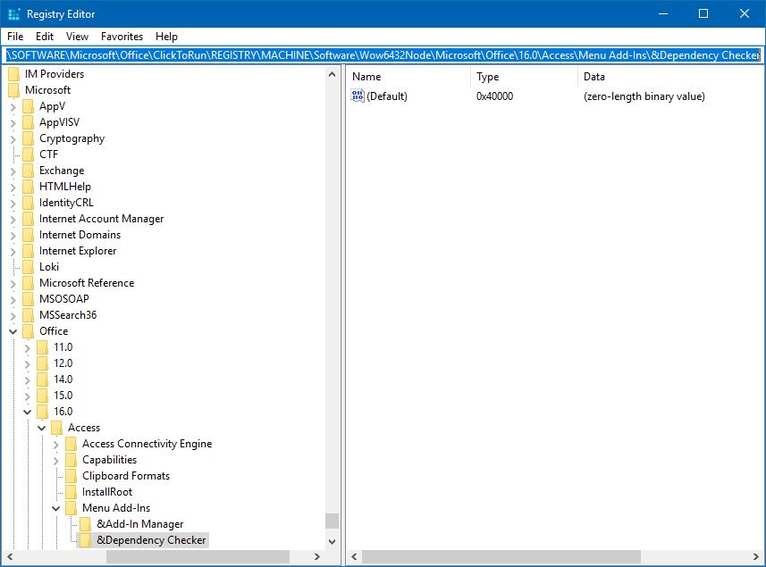Image resolution: width=766 pixels, height=567 pixels.
Task: Select the Microsoft key label
Action: (x=47, y=90)
